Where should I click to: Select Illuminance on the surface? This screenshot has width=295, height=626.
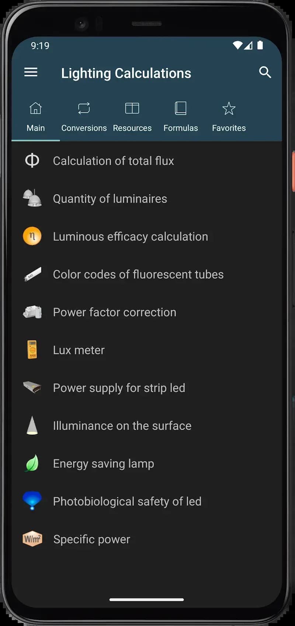click(122, 426)
